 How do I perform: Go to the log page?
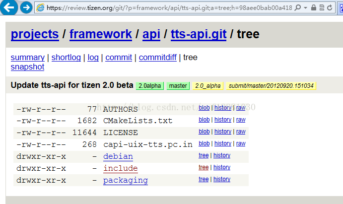(x=93, y=57)
